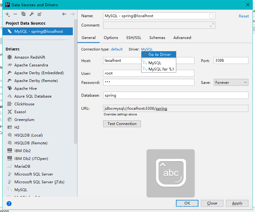Image resolution: width=255 pixels, height=212 pixels.
Task: Select Apache Hive driver
Action: click(x=26, y=89)
